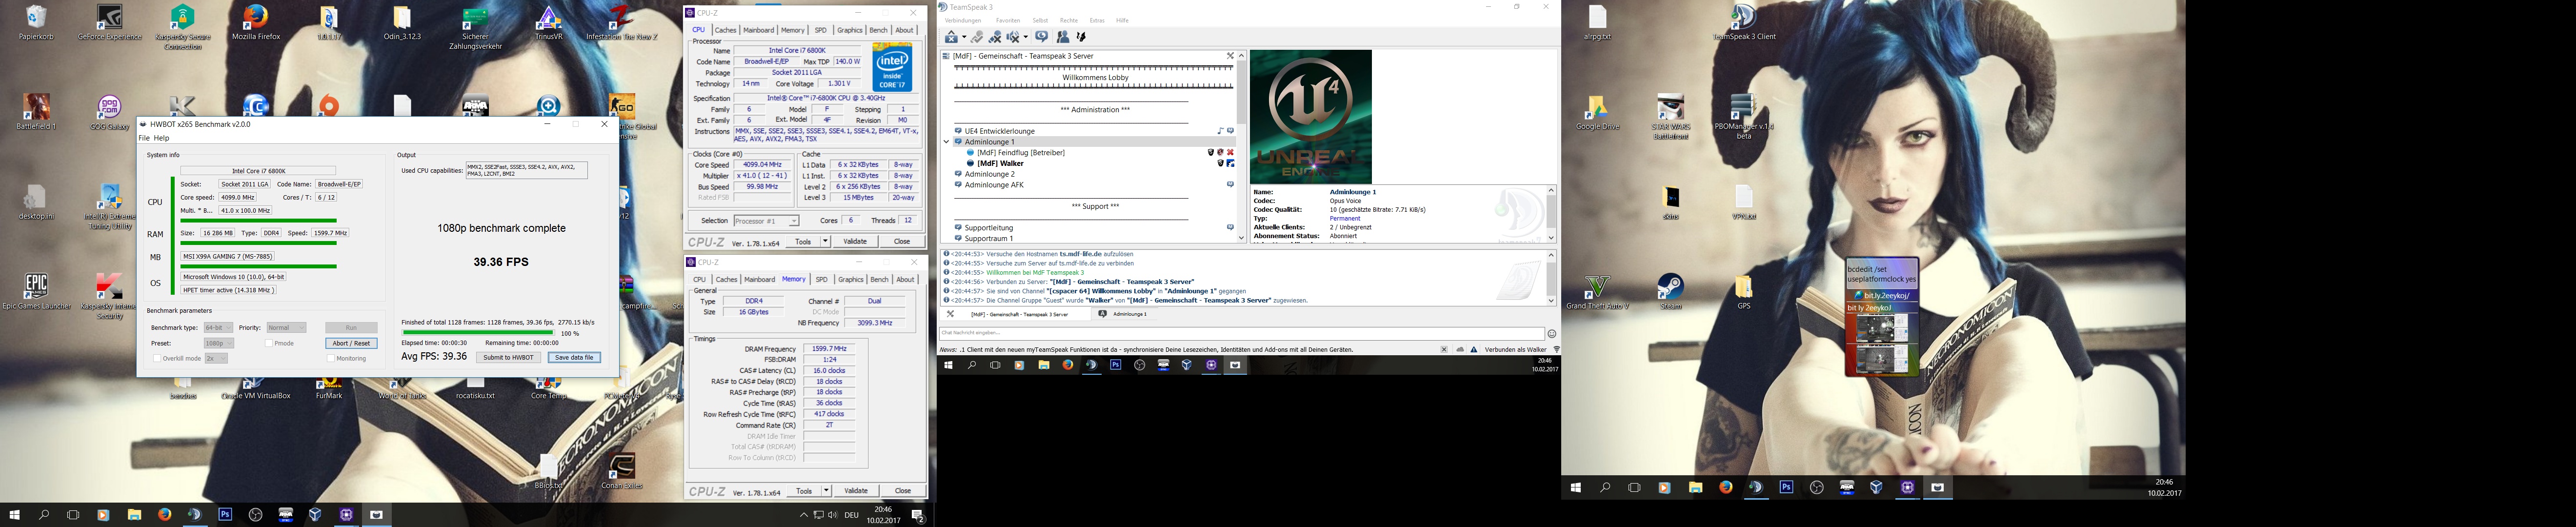Click the speech-bubble icon in TeamSpeak toolbar
This screenshot has width=2576, height=527.
click(x=1041, y=37)
